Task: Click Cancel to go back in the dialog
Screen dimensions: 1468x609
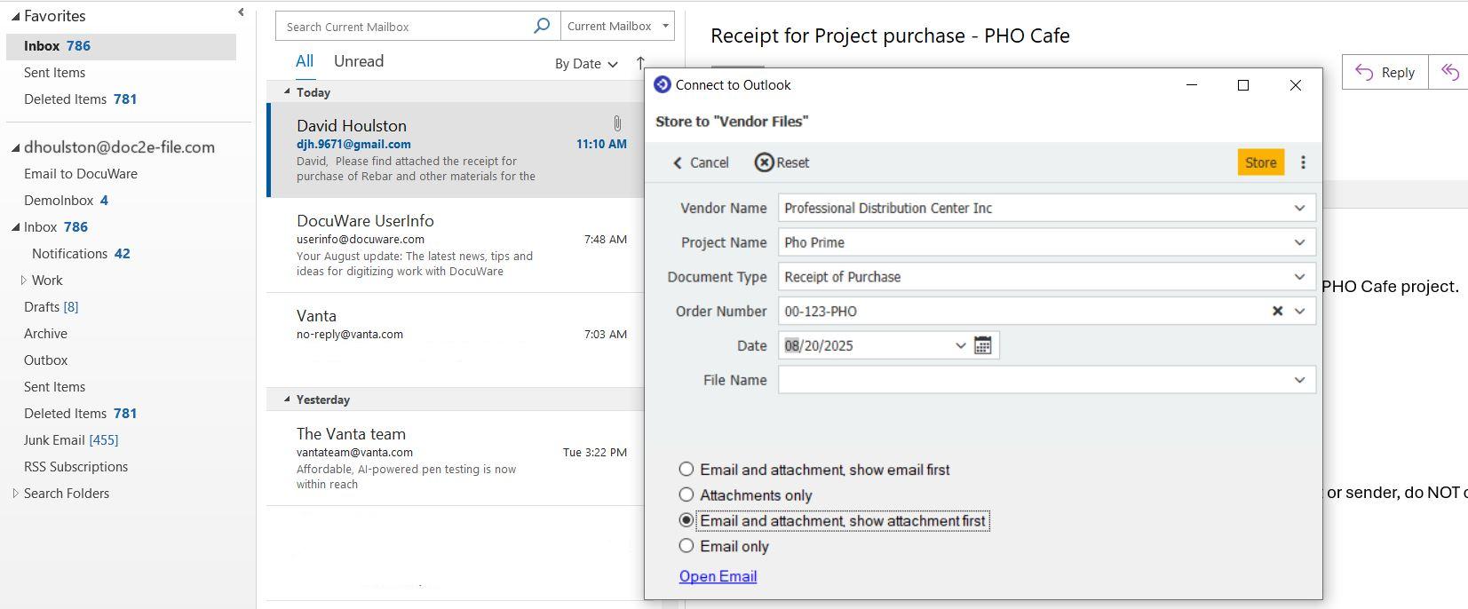Action: click(x=701, y=162)
